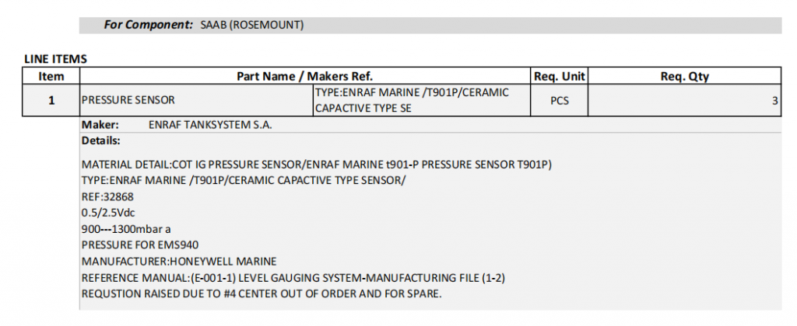Select ENRAF TANKSYSTEM S.A. maker text
Viewport: 797px width, 326px height.
click(210, 125)
